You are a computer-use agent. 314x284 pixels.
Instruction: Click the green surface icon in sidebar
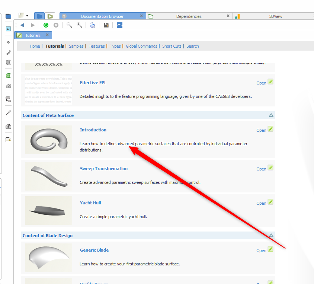[x=8, y=76]
